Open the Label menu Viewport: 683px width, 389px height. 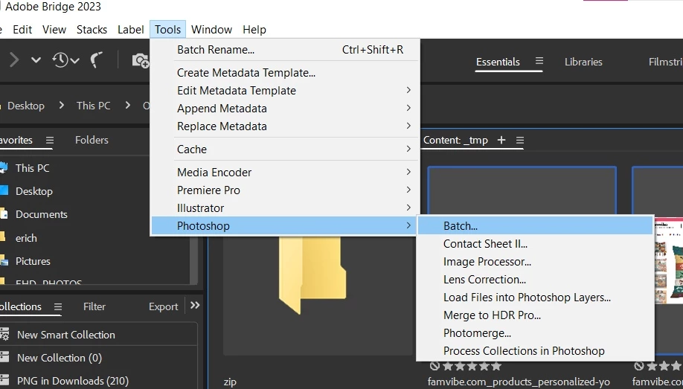131,30
